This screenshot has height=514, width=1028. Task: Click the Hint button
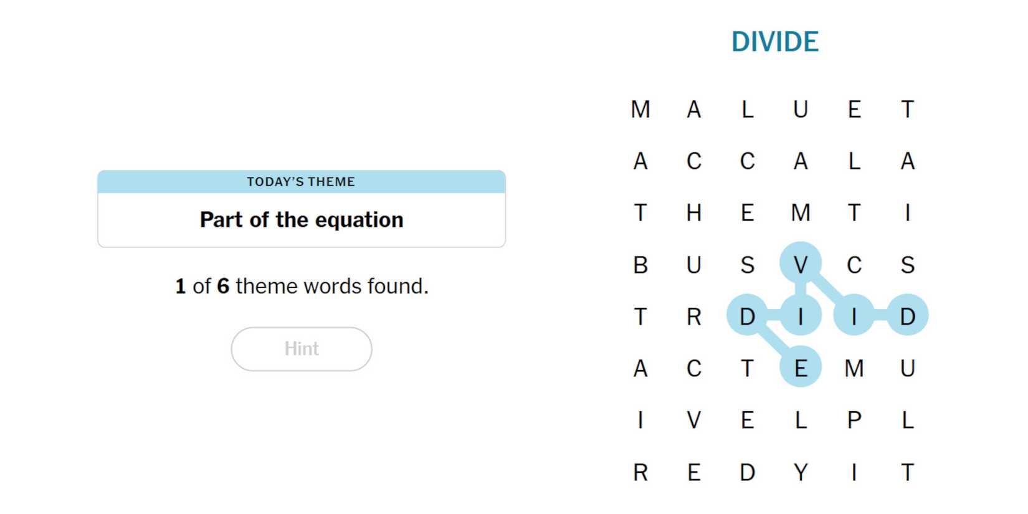pos(302,349)
